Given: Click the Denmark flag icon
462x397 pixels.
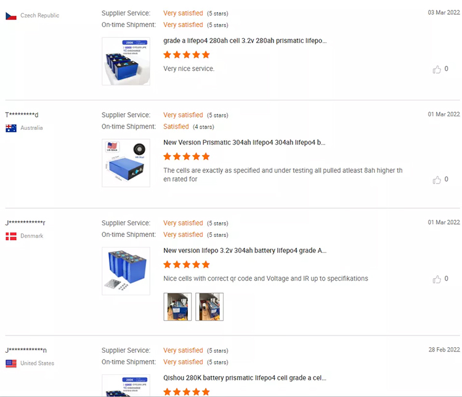Looking at the screenshot, I should pyautogui.click(x=11, y=236).
